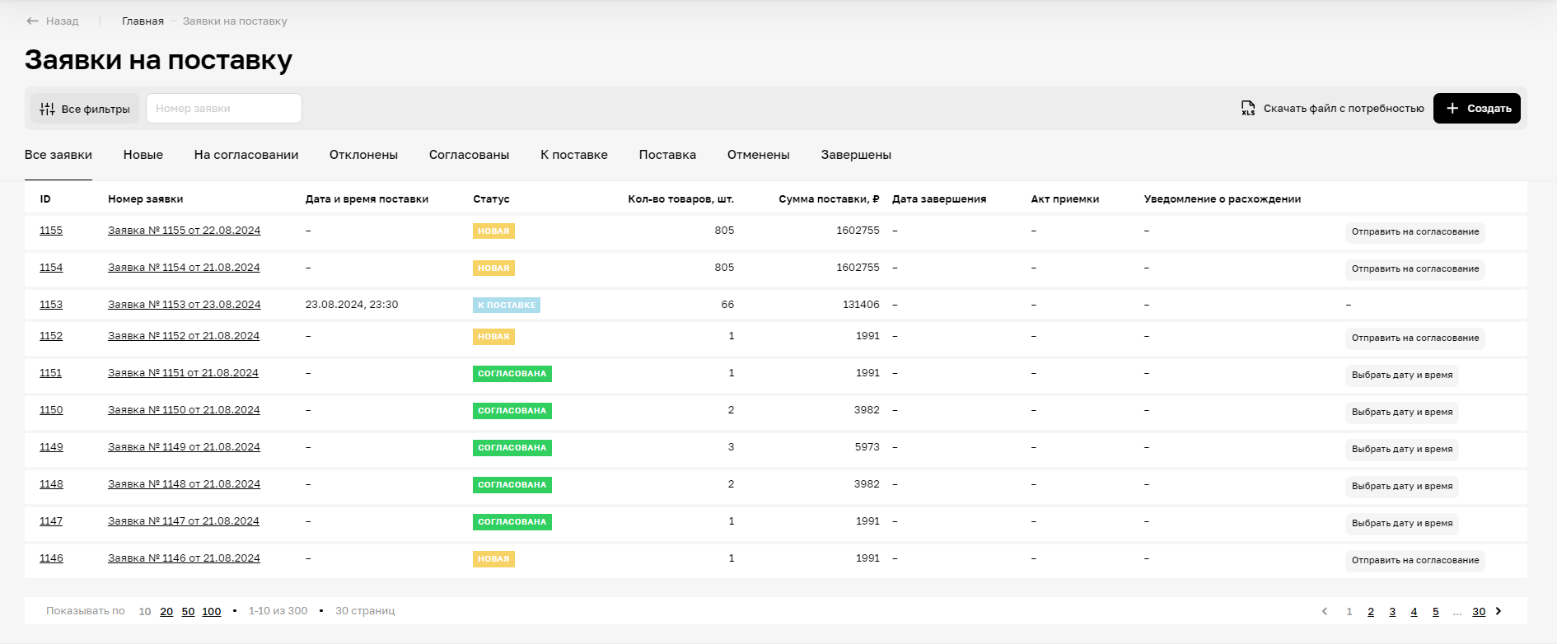Open the filters slider icon in Все фильтры
The height and width of the screenshot is (644, 1557).
pyautogui.click(x=47, y=109)
